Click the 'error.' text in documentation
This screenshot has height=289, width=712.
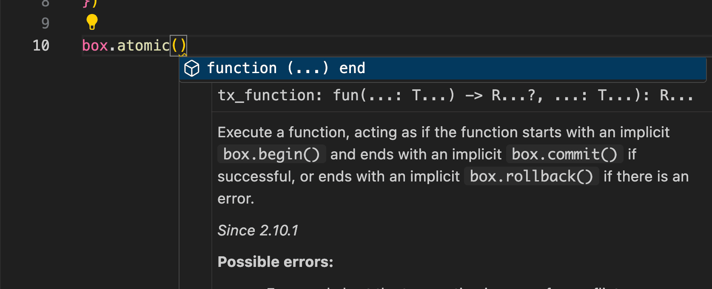[236, 198]
